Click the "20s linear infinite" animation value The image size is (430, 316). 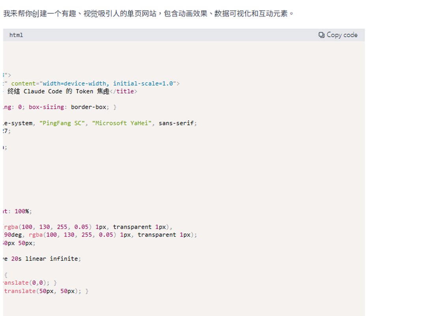click(x=45, y=259)
